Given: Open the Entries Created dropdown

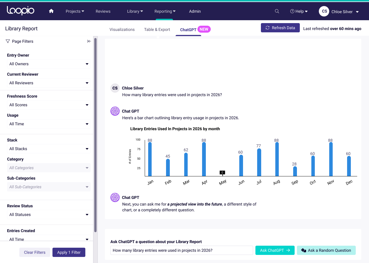Looking at the screenshot, I should [x=49, y=238].
